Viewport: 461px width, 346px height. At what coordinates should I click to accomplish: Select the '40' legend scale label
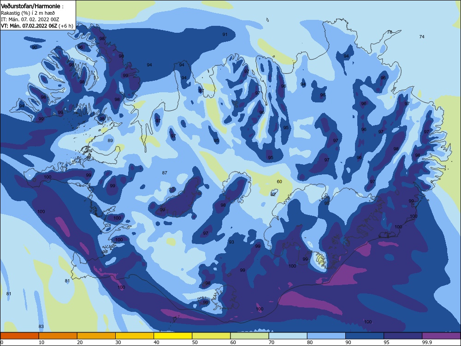coord(156,342)
